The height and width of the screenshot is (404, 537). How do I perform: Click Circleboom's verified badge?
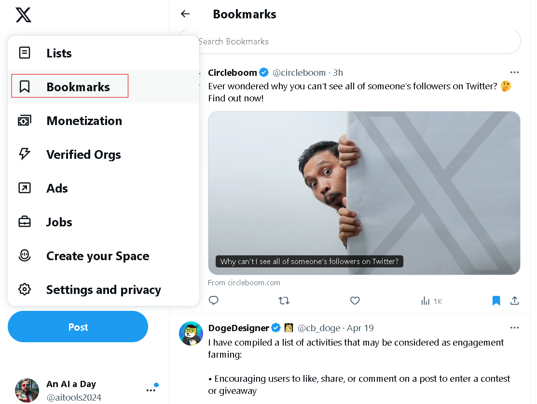pyautogui.click(x=264, y=72)
